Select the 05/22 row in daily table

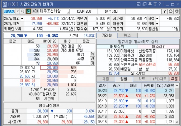tap(136, 96)
